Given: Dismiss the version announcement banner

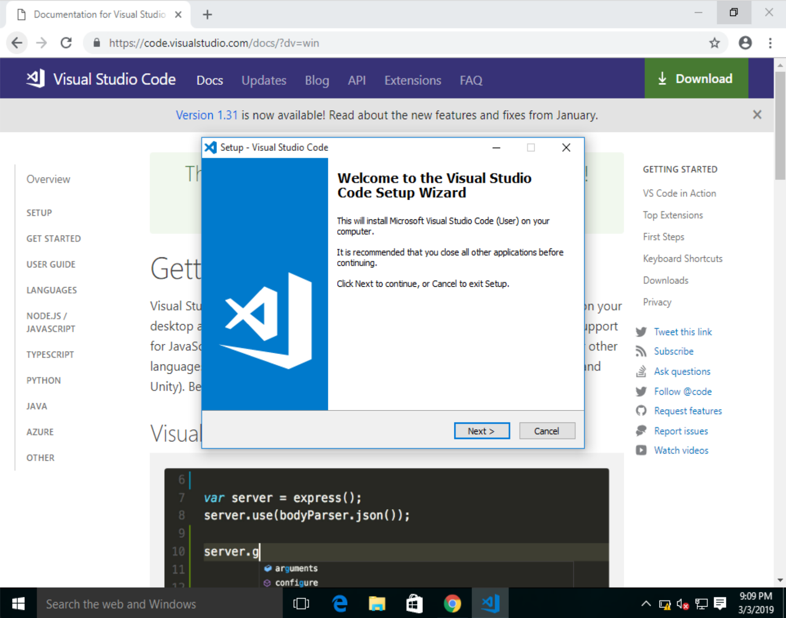Looking at the screenshot, I should click(x=757, y=115).
